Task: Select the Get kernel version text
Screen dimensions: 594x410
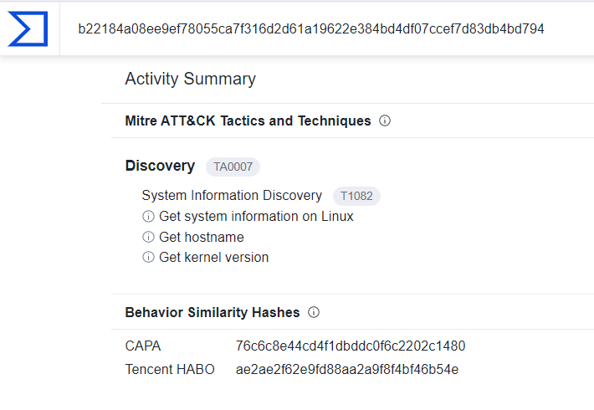Action: click(x=213, y=257)
